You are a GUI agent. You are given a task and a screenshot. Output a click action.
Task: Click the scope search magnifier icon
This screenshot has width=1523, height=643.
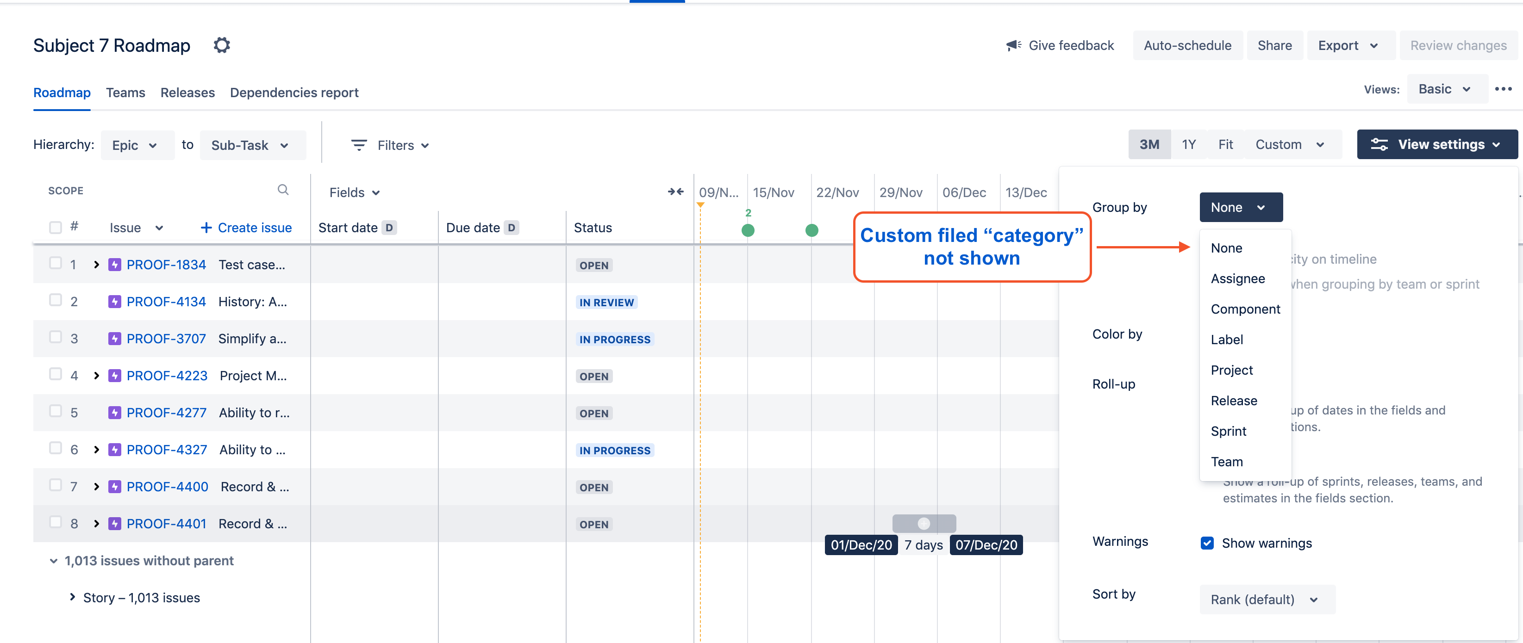[x=283, y=190]
